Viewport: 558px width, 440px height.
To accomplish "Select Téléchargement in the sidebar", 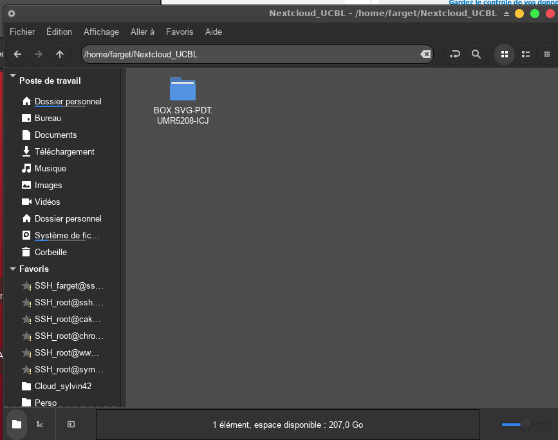I will pyautogui.click(x=64, y=152).
